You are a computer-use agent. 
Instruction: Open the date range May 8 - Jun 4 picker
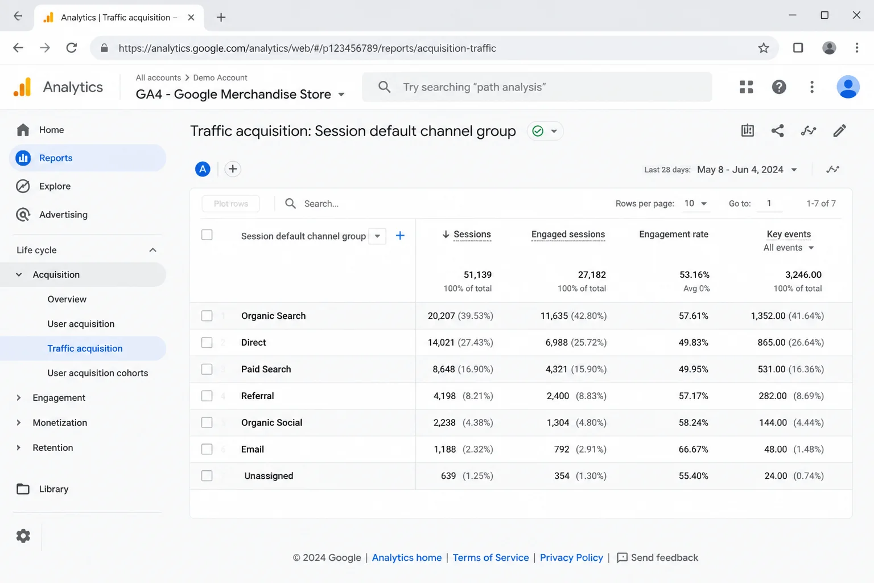click(x=747, y=170)
